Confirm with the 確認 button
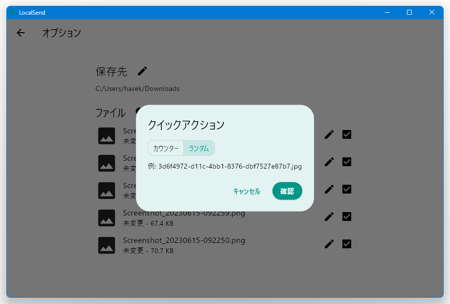Screen dimensions: 450x304 [287, 191]
